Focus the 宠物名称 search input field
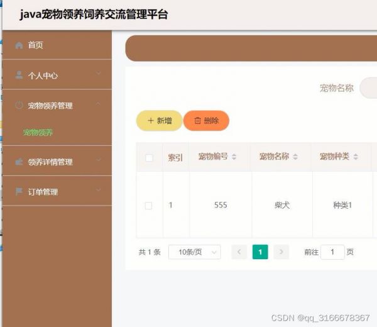The image size is (377, 327). click(368, 88)
